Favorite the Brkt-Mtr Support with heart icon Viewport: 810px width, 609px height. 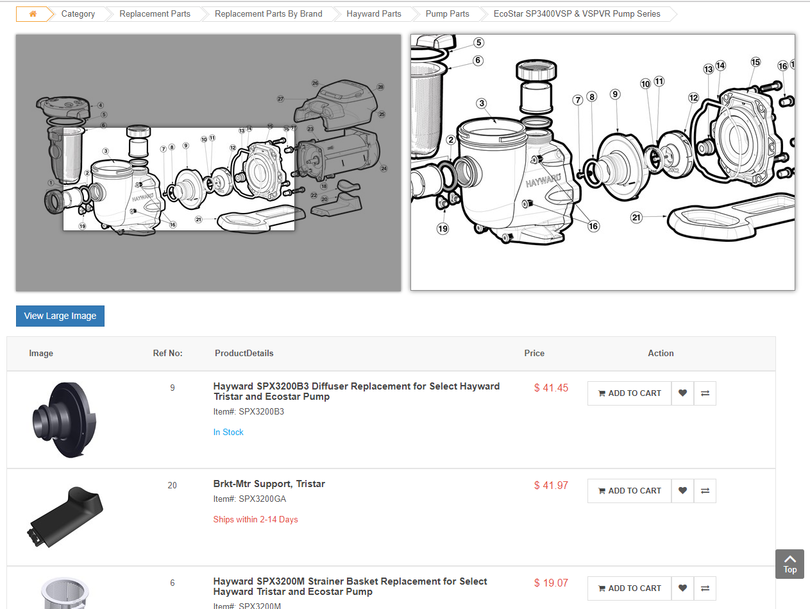pyautogui.click(x=682, y=491)
